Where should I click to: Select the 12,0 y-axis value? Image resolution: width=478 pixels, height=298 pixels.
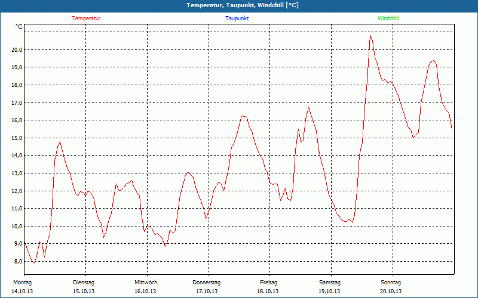[x=17, y=191]
